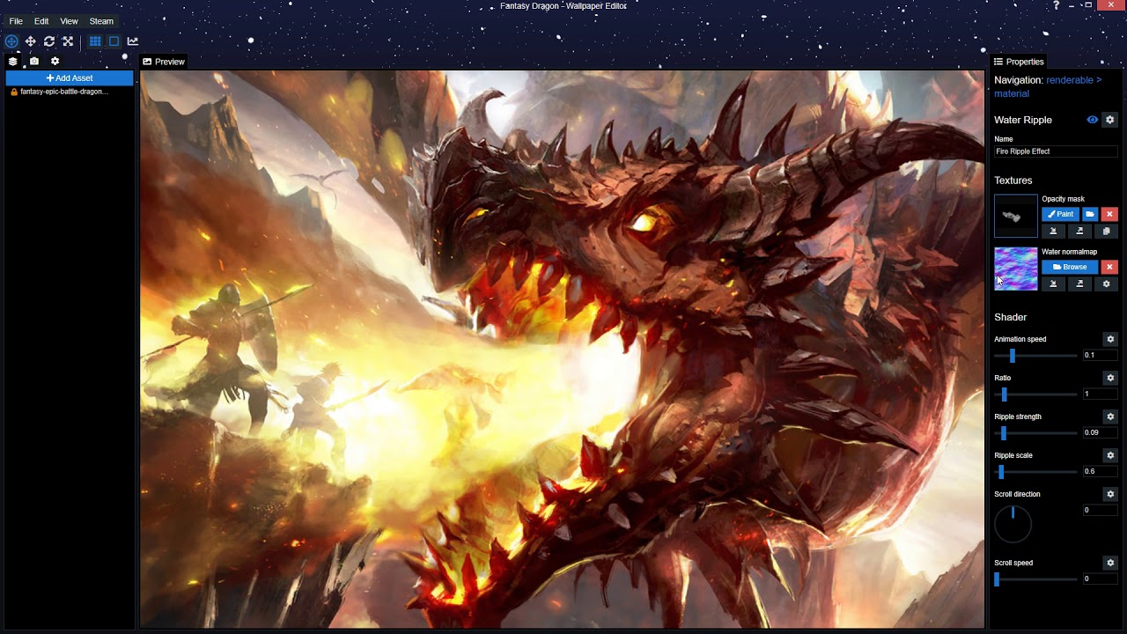Click Scroll direction value field
This screenshot has width=1127, height=634.
[x=1100, y=510]
